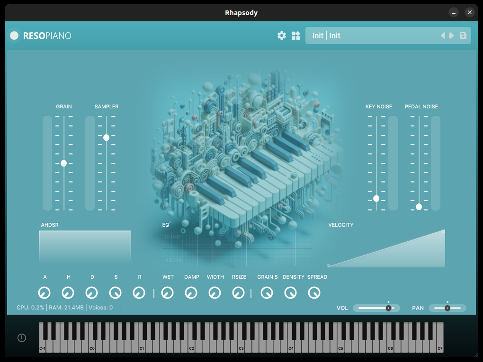Click the velocity curve top-right handle
This screenshot has width=483, height=362.
[x=443, y=231]
